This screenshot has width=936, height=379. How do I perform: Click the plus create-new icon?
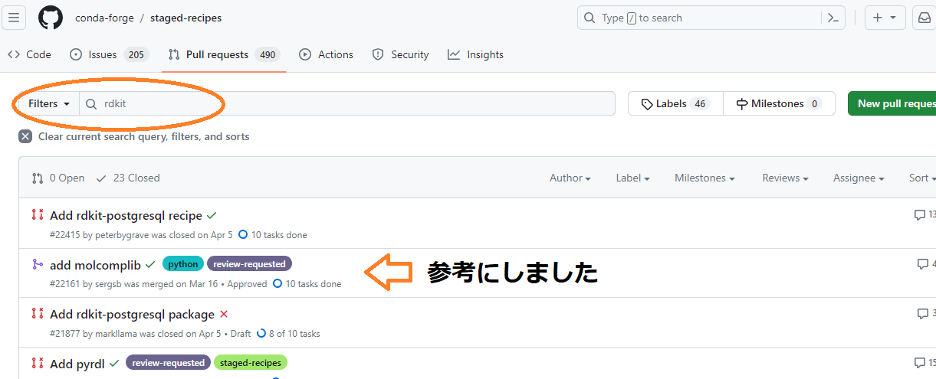pos(878,18)
